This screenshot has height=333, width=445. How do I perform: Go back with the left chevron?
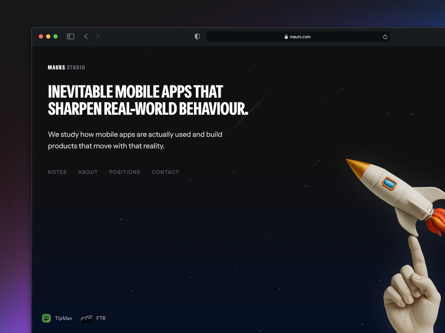point(86,37)
